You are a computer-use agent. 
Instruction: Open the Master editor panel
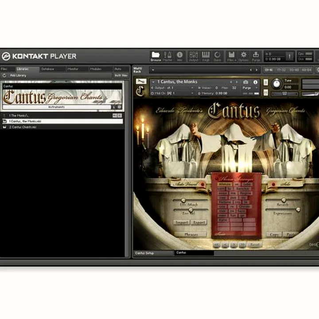[x=167, y=56]
